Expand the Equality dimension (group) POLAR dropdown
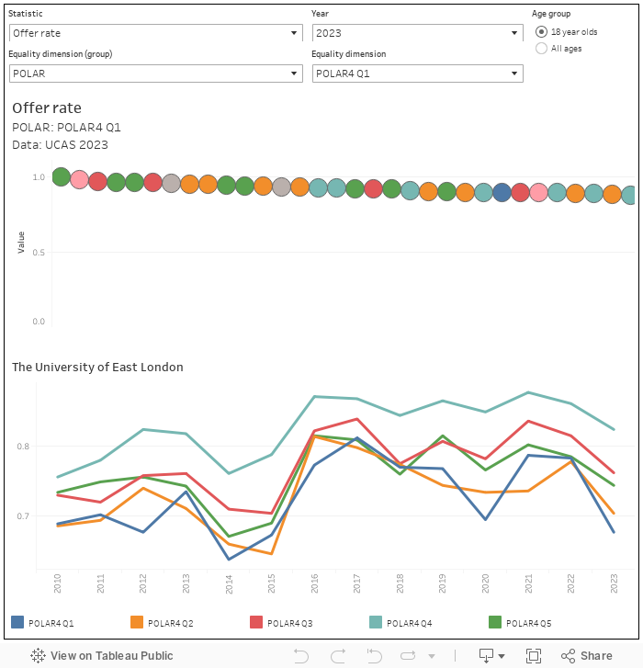 tap(155, 74)
